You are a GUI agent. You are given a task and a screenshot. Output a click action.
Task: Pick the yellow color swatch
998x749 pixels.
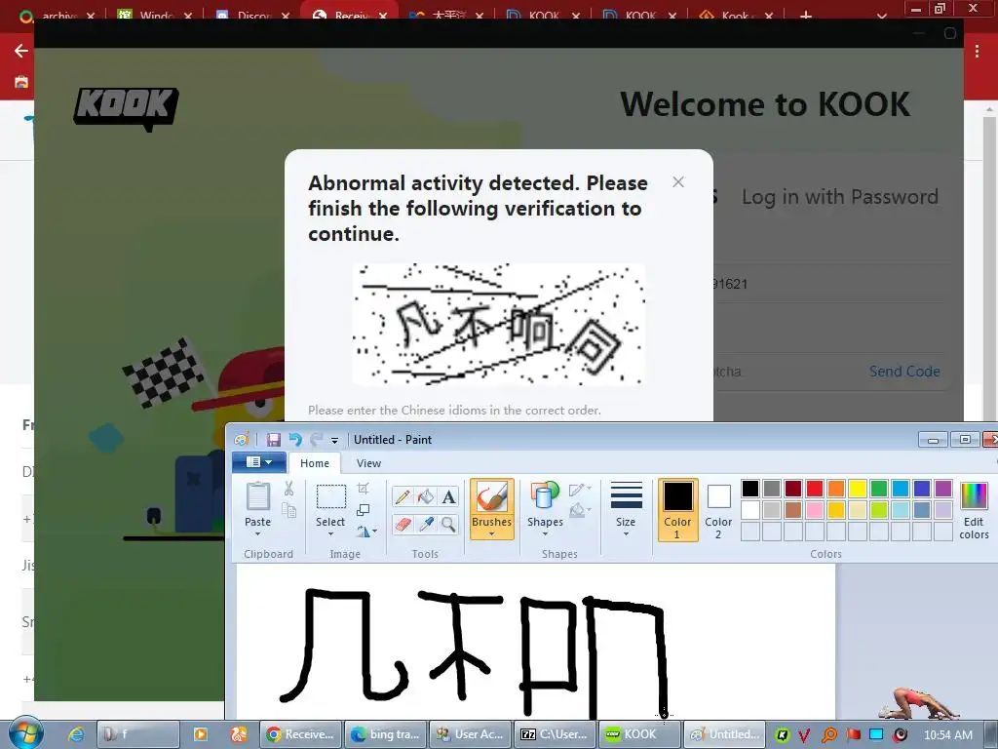[858, 489]
